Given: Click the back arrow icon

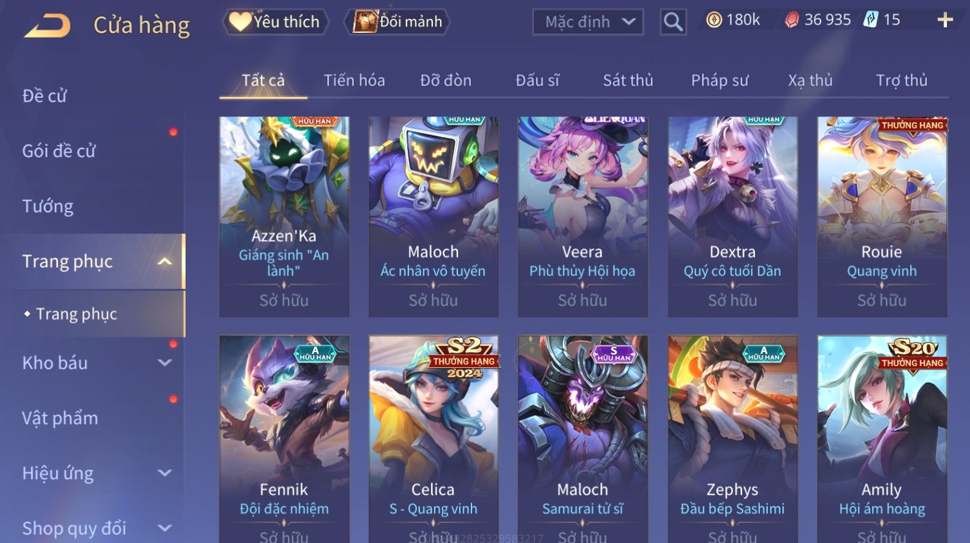Looking at the screenshot, I should click(x=47, y=26).
